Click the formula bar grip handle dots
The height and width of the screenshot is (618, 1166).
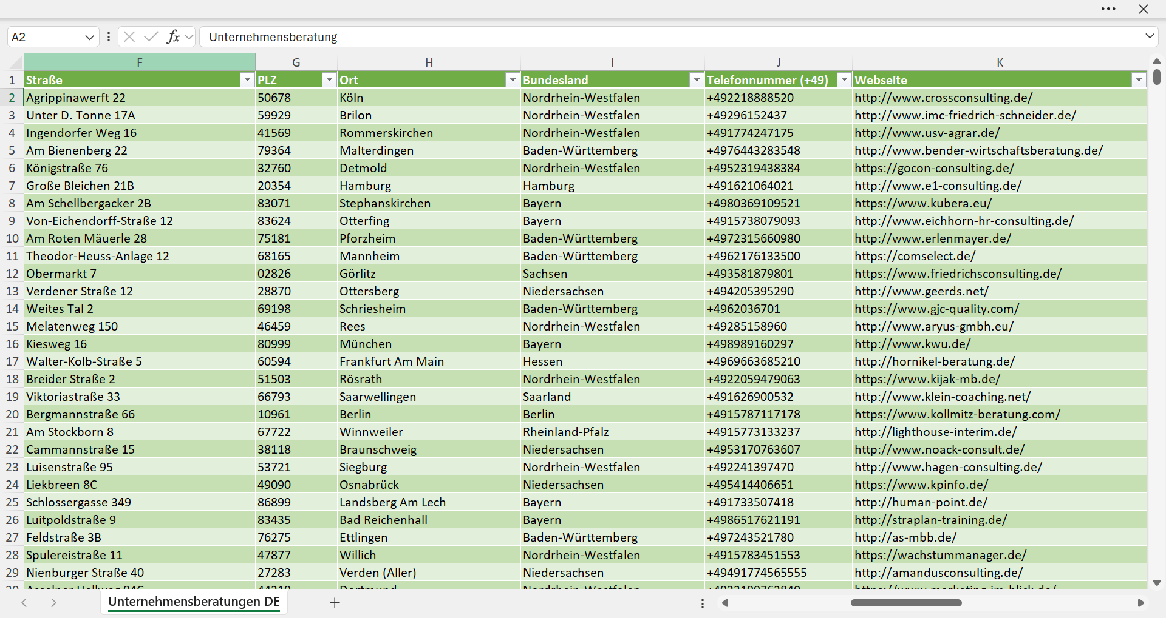click(109, 37)
